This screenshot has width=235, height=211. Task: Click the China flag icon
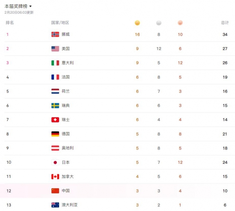[55, 191]
